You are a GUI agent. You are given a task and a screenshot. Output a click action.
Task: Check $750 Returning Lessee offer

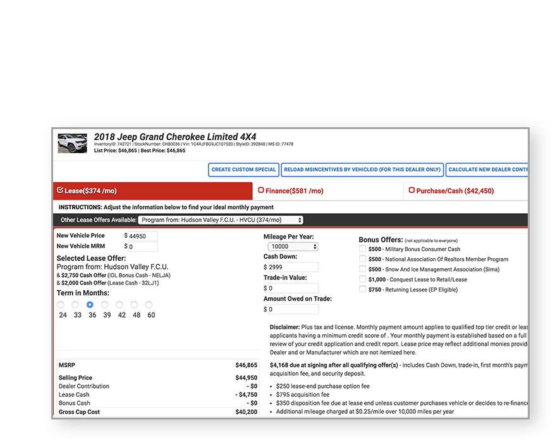(x=362, y=289)
